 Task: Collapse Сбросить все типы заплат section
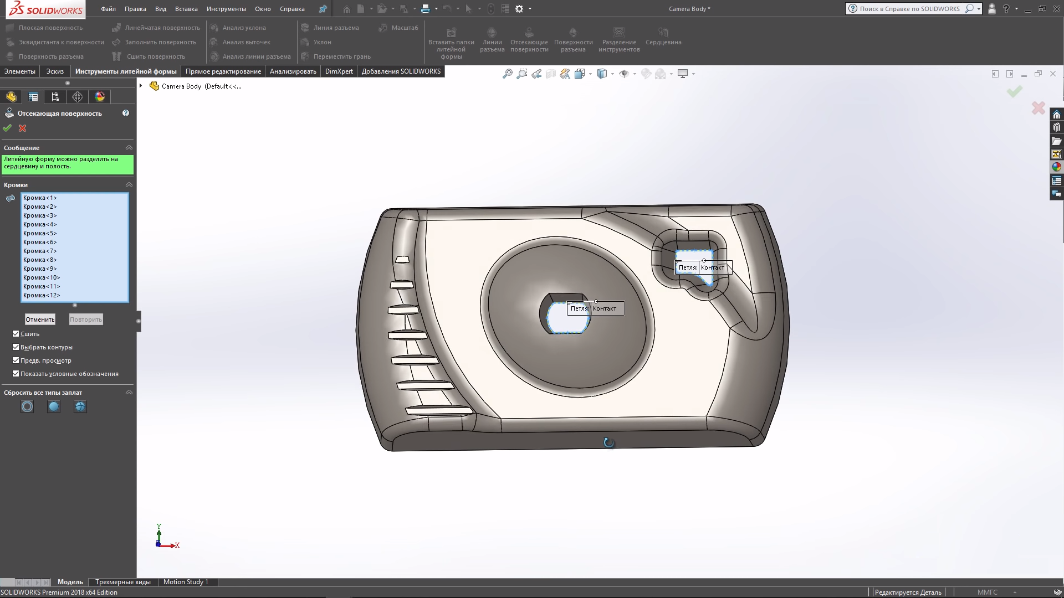[129, 393]
